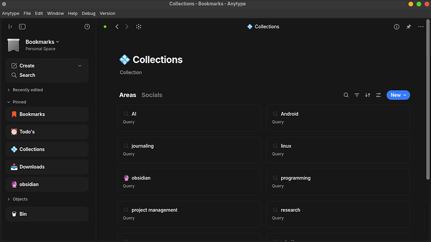Search within the Areas view
Viewport: 431px width, 242px height.
point(346,95)
